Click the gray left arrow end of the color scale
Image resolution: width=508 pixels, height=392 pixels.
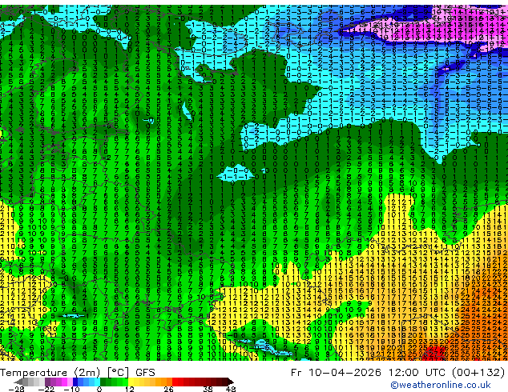pos(18,382)
